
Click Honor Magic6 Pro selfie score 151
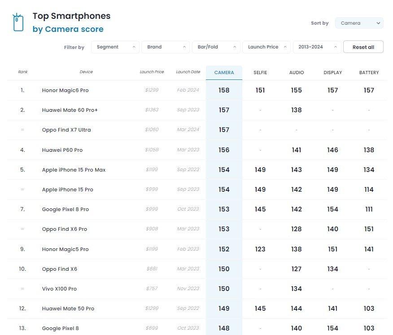[x=260, y=90]
